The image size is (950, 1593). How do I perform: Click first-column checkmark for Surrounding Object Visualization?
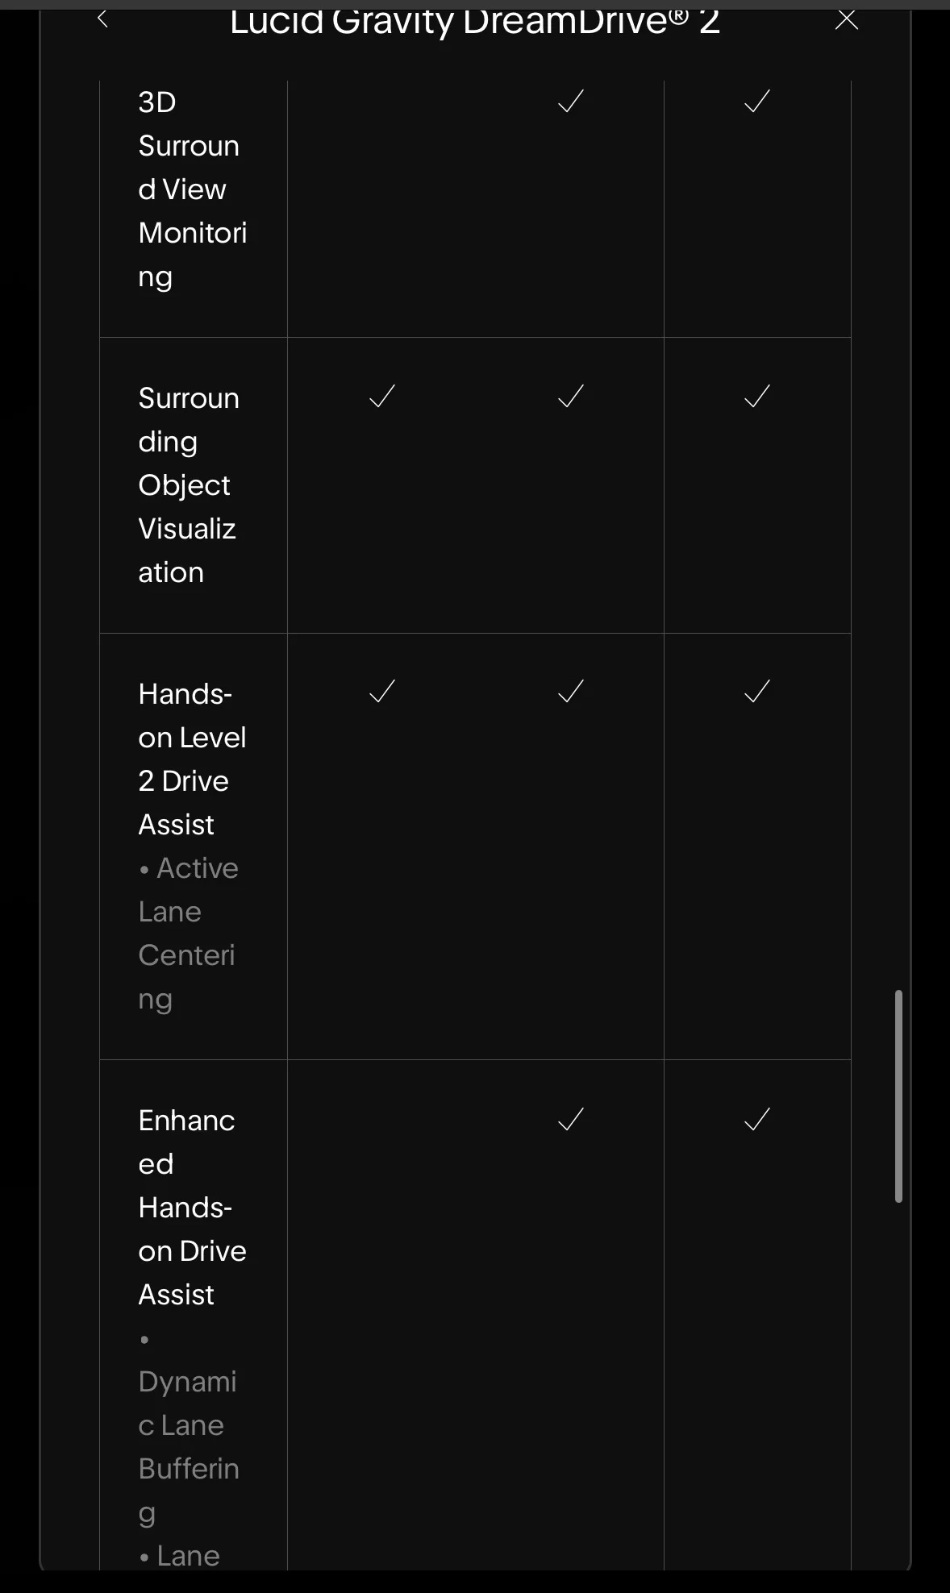pos(382,397)
